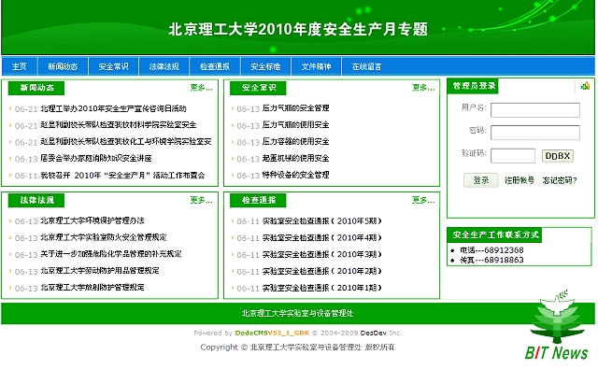This screenshot has width=598, height=369.
Task: Click the BIT News dove logo
Action: tap(557, 325)
